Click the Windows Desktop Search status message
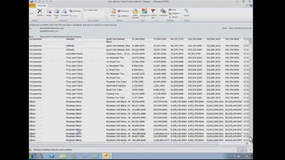The image size is (285, 160). (53, 150)
